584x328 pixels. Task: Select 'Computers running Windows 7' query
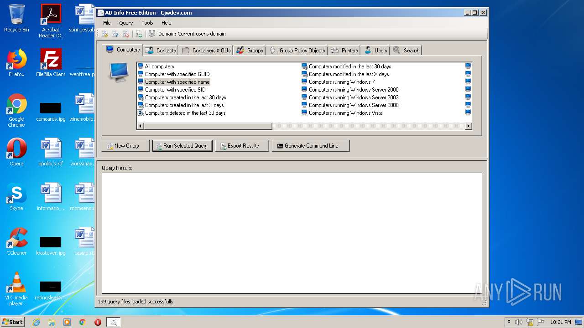(338, 82)
